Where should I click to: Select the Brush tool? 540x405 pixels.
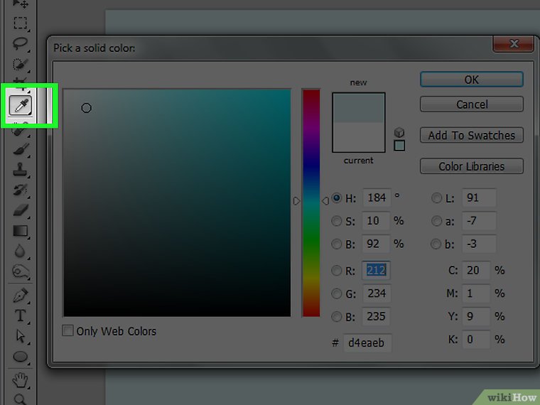[x=20, y=149]
